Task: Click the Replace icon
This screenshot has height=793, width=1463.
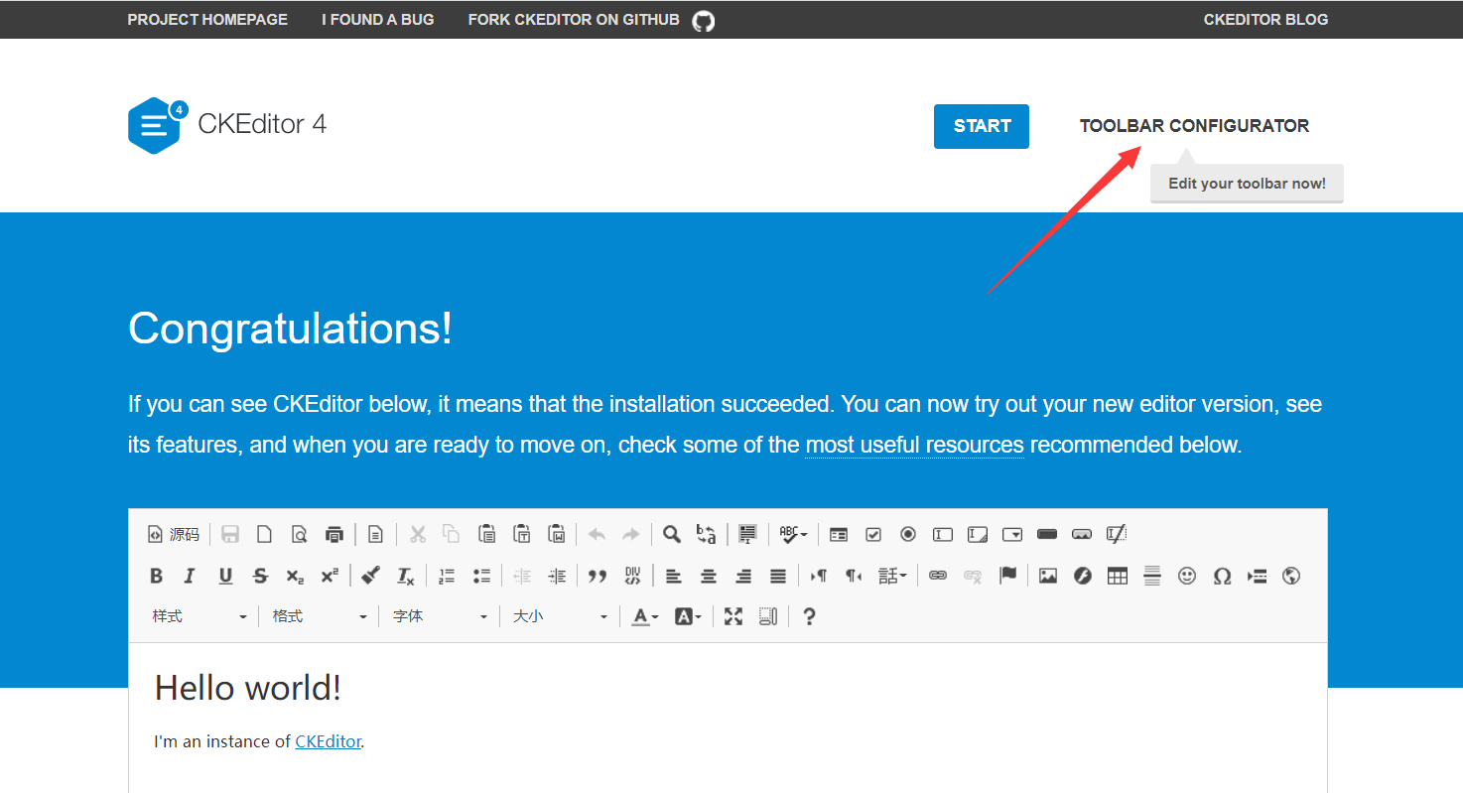Action: pos(707,534)
